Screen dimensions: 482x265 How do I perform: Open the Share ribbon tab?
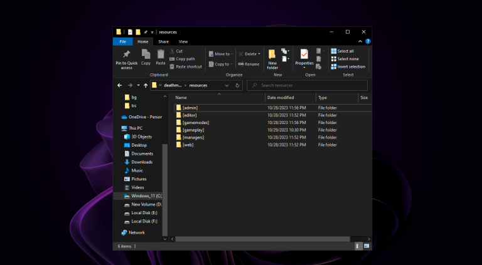coord(163,41)
